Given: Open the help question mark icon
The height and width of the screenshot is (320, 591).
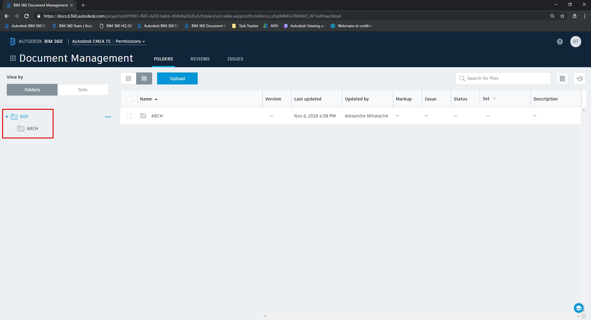Looking at the screenshot, I should 559,41.
